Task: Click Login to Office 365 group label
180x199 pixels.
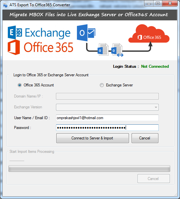Action: (x=51, y=75)
